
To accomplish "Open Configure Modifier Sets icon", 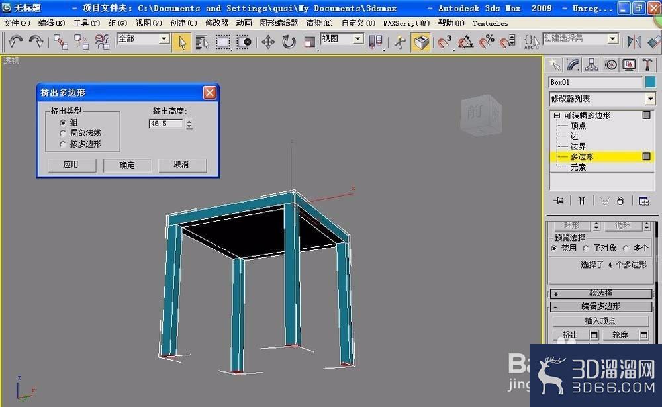I will tap(644, 201).
